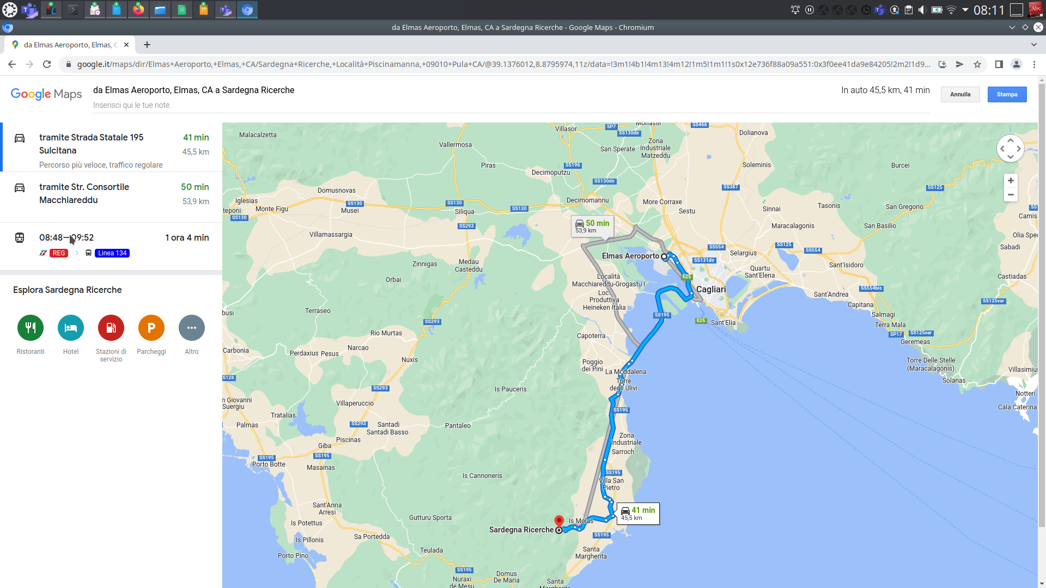Select the 08:48–09:52 transit route
Image resolution: width=1046 pixels, height=588 pixels.
[x=111, y=245]
